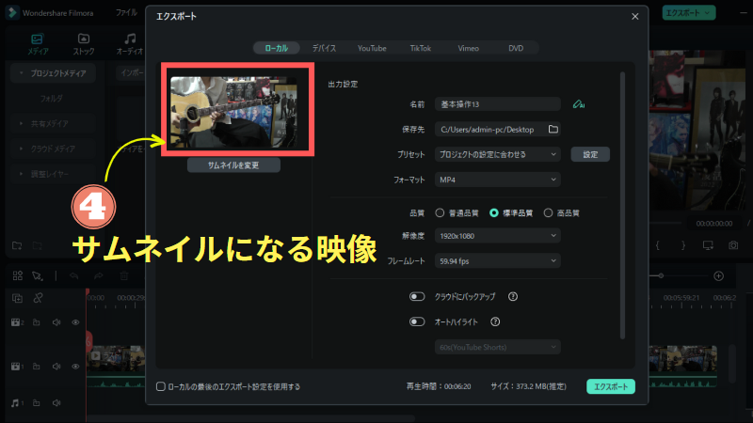The image size is (753, 423).
Task: Open folder browser icon for save location
Action: tap(553, 129)
